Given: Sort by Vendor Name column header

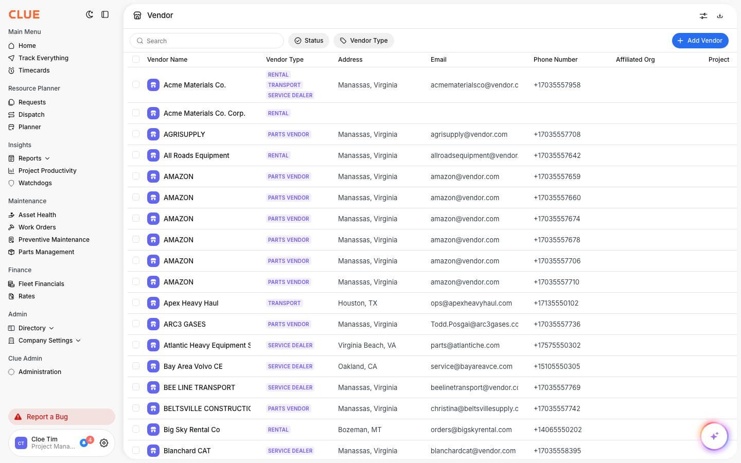Looking at the screenshot, I should click(167, 60).
